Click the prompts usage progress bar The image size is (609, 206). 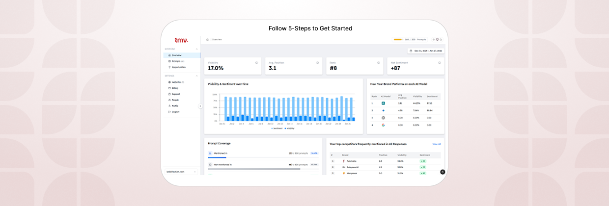coord(398,39)
